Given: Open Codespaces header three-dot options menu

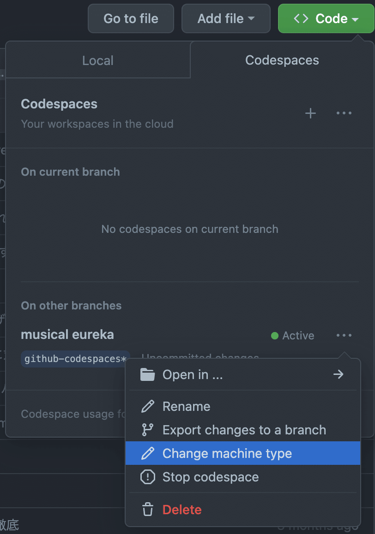Looking at the screenshot, I should point(344,113).
